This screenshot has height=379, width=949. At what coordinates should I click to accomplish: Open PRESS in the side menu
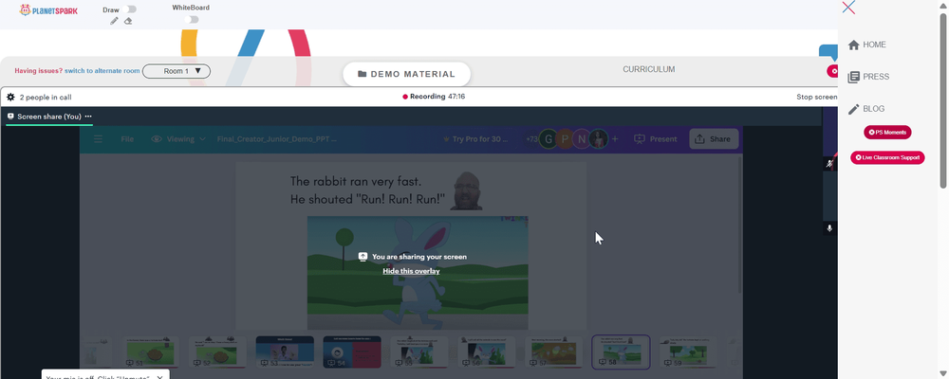point(876,77)
